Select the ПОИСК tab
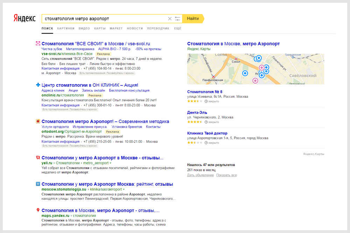Viewport: 350px width, 233px height. [47, 28]
